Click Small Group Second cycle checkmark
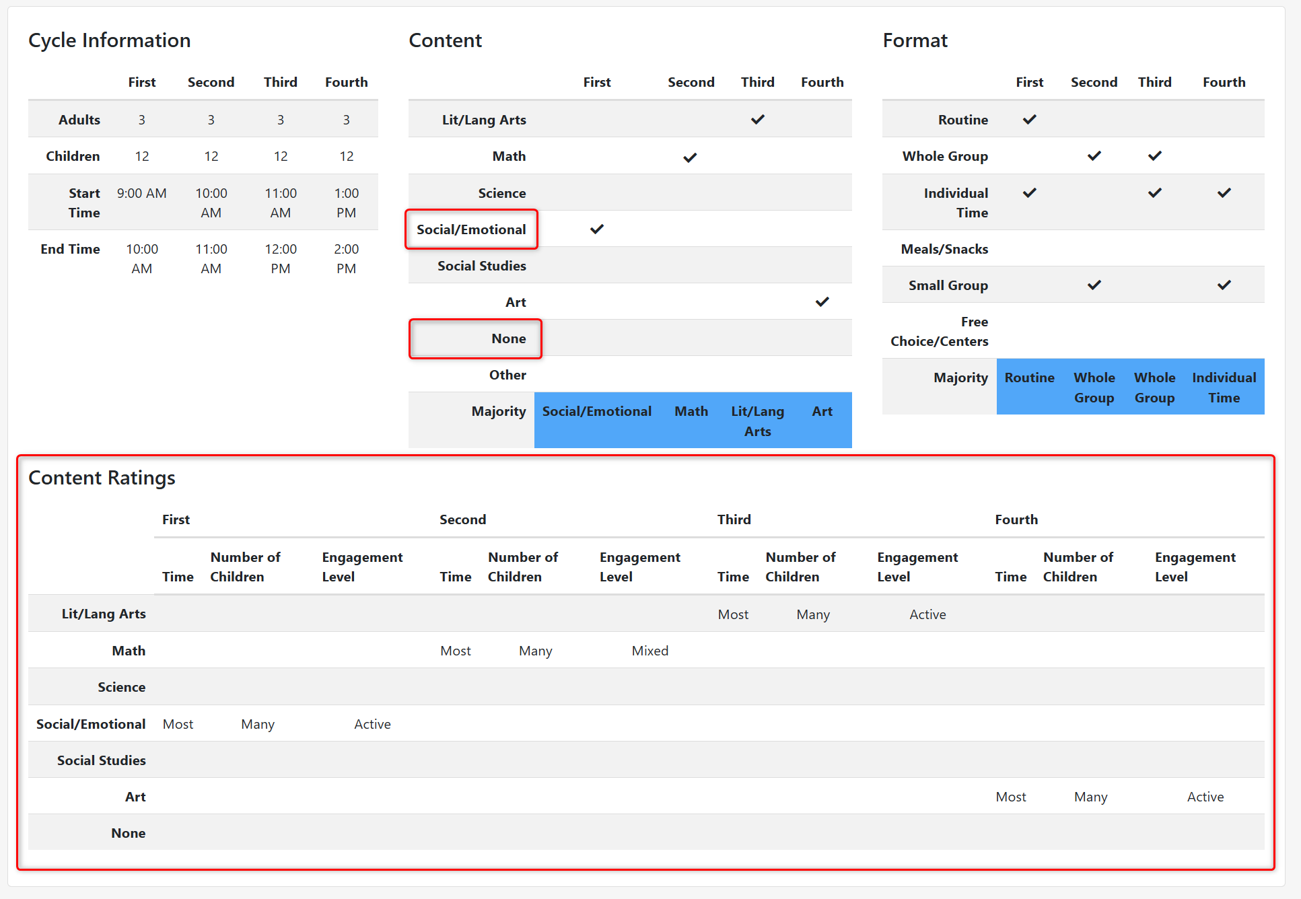The image size is (1301, 899). [1094, 285]
